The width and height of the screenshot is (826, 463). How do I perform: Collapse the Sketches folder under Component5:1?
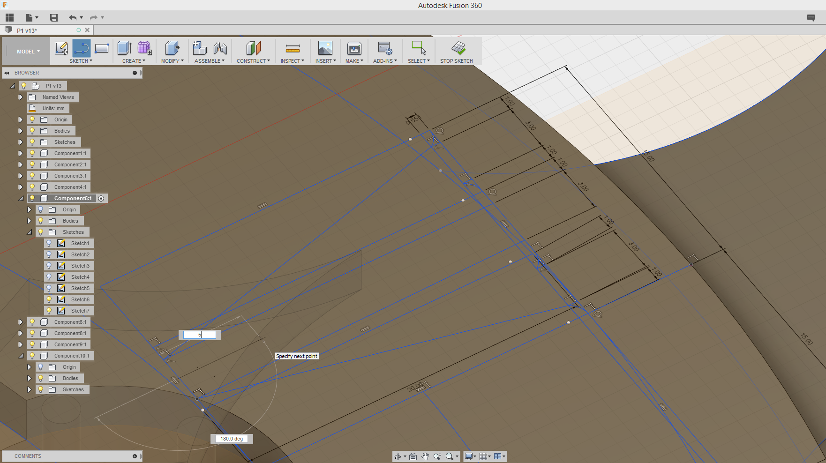(x=29, y=232)
